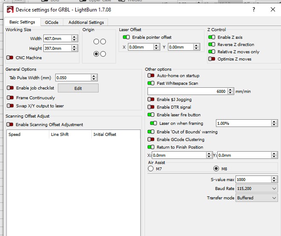This screenshot has height=236, width=281.
Task: Click the Speed column header
Action: point(28,134)
